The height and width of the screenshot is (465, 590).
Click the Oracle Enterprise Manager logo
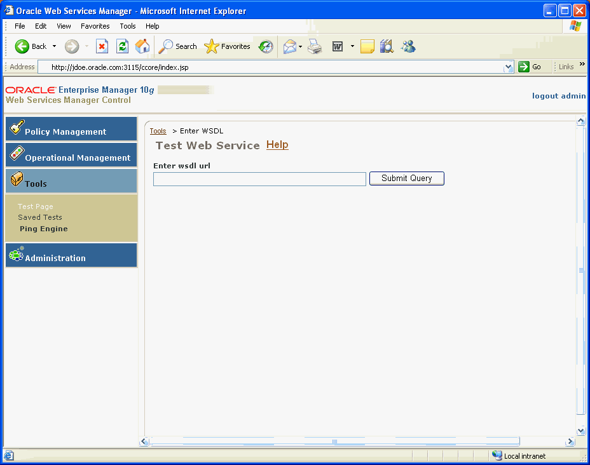pyautogui.click(x=79, y=90)
